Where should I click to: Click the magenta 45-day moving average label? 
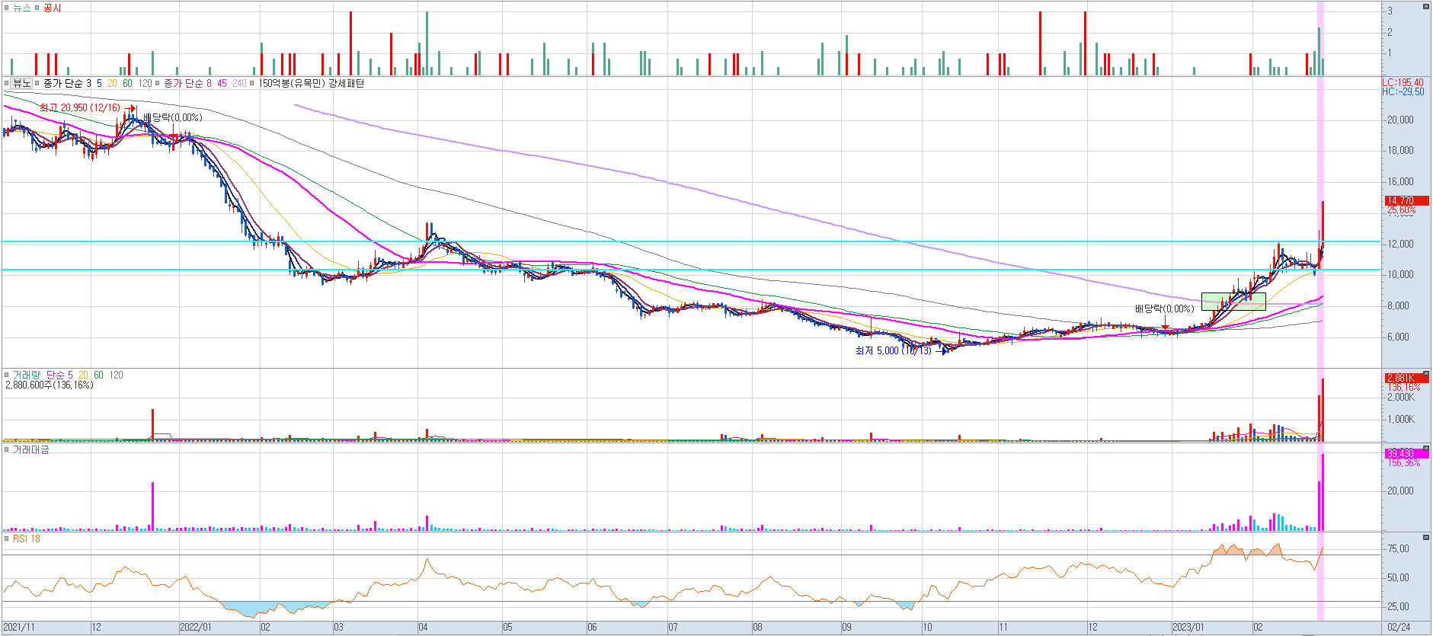pos(222,83)
